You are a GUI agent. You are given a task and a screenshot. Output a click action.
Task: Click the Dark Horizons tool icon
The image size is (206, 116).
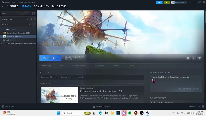2,44
